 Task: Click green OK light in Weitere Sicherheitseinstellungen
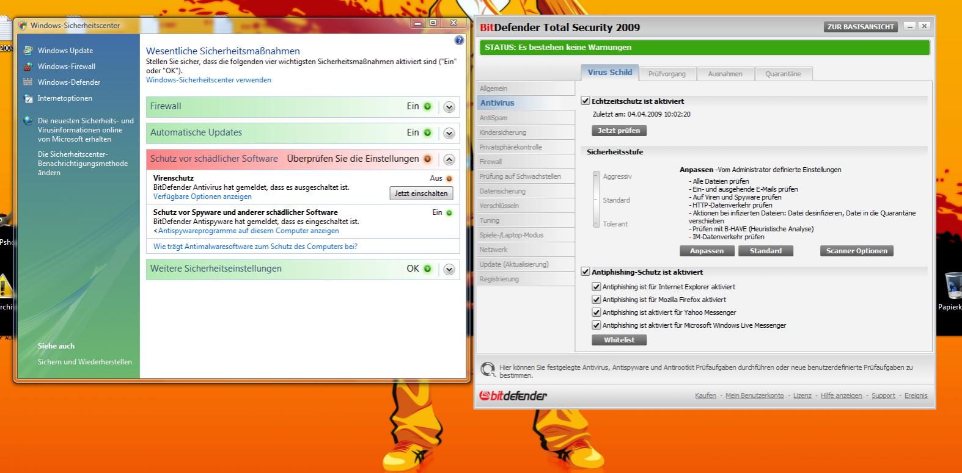427,269
